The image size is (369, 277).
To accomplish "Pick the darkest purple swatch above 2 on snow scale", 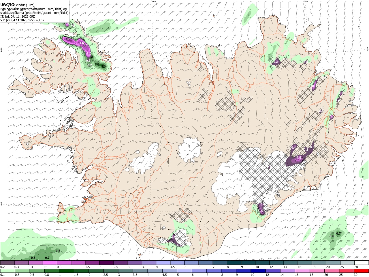I will [106, 263].
